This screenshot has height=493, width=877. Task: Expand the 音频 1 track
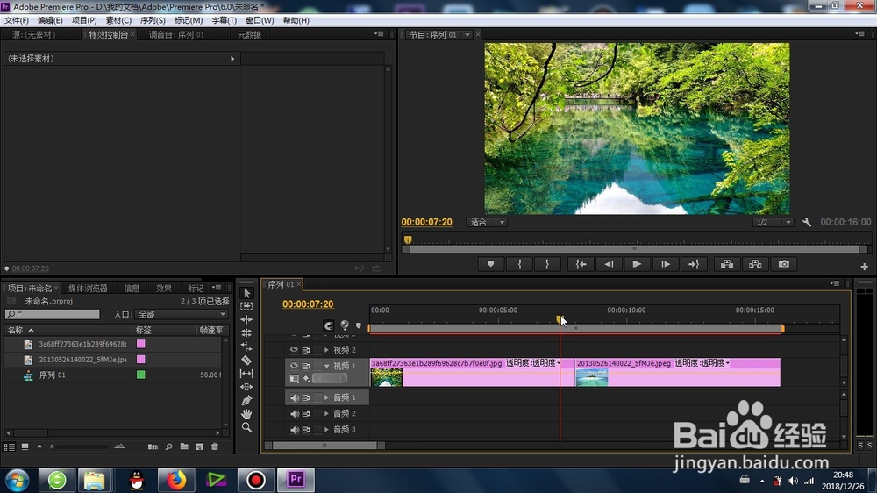326,397
